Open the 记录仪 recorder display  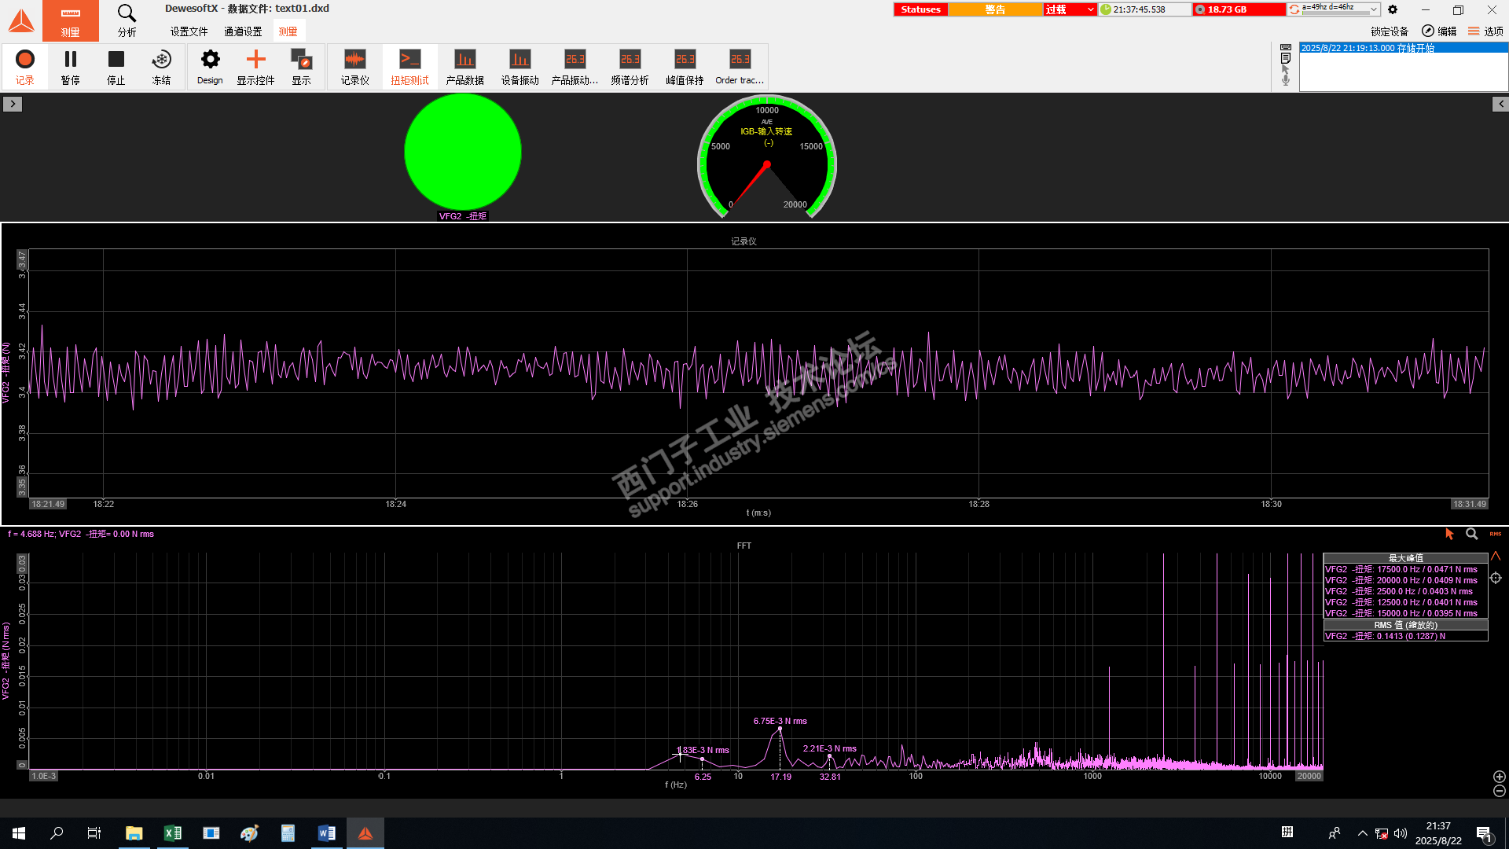click(354, 66)
